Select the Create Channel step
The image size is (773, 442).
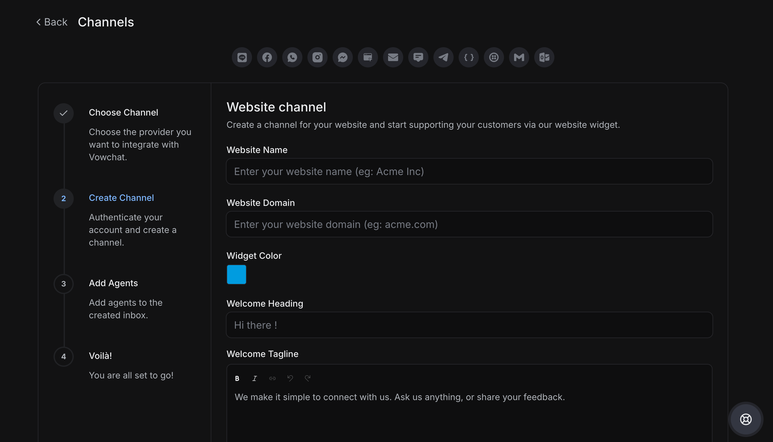point(121,198)
